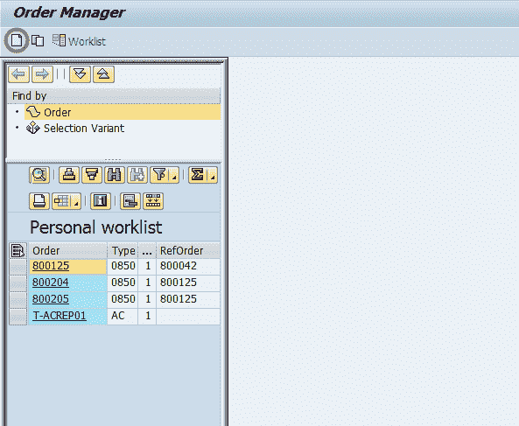The width and height of the screenshot is (519, 426).
Task: Select Order under Find by
Action: tap(123, 112)
